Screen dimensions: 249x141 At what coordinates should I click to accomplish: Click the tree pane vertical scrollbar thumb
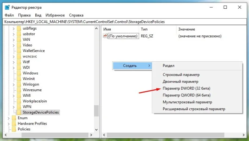[x=96, y=111]
